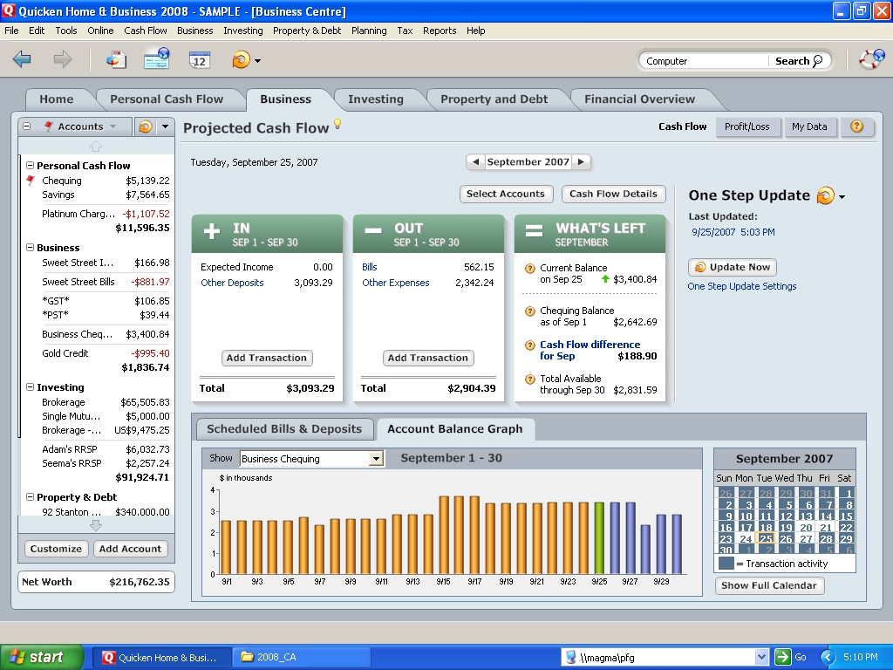The height and width of the screenshot is (670, 893).
Task: Click the cheque with globe toolbar icon
Action: [x=157, y=59]
